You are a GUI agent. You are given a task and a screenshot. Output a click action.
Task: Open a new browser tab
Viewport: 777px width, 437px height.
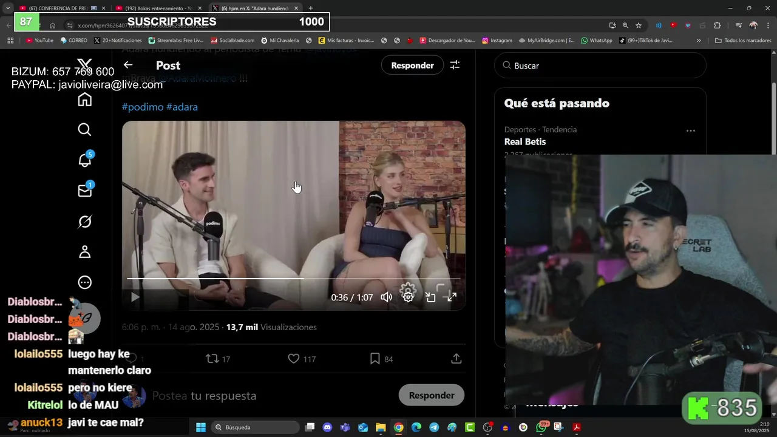click(311, 8)
